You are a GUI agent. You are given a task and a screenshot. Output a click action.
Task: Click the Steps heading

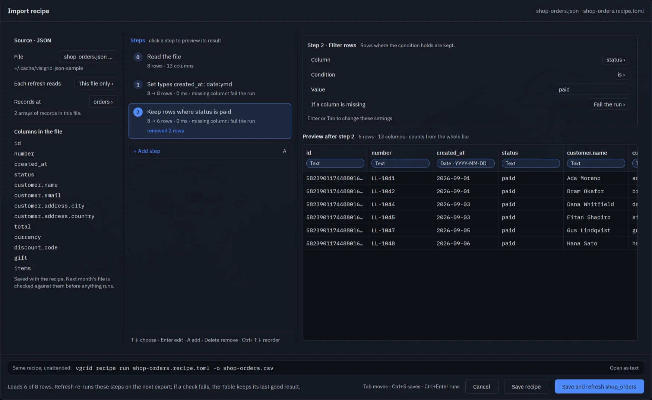click(137, 40)
